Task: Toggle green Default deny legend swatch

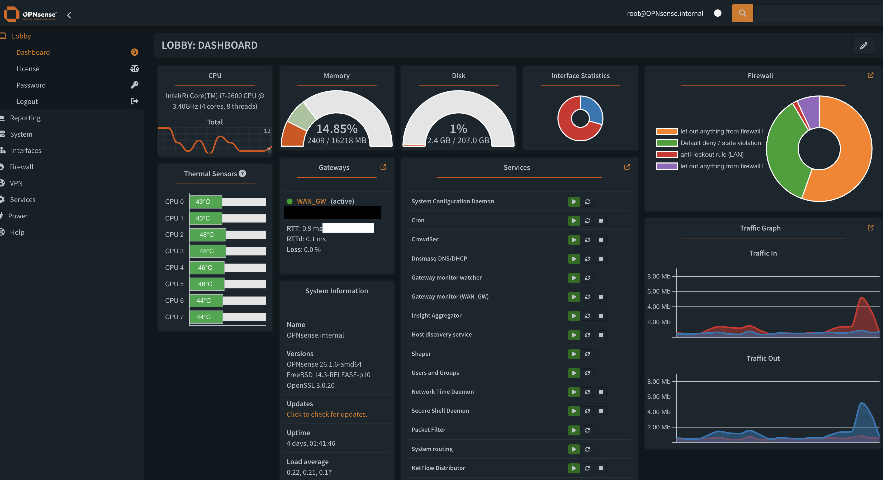Action: point(666,143)
